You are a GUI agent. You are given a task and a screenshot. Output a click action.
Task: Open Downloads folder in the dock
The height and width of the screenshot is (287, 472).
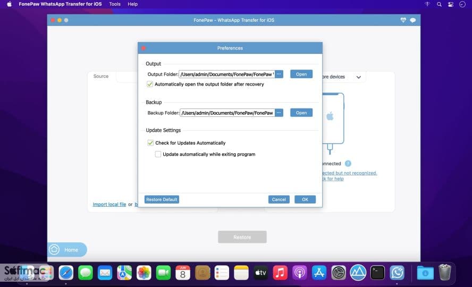tap(425, 273)
